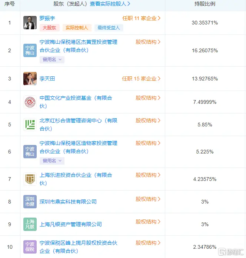Click the 北京红杉合信 green logo icon
This screenshot has width=246, height=258.
click(30, 125)
